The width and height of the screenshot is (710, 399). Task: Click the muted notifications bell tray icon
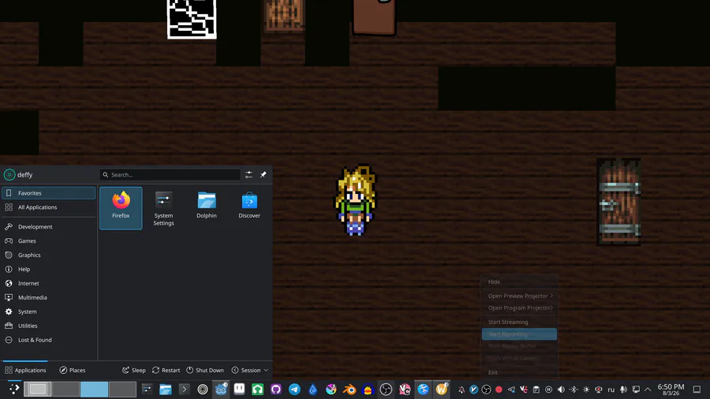461,390
